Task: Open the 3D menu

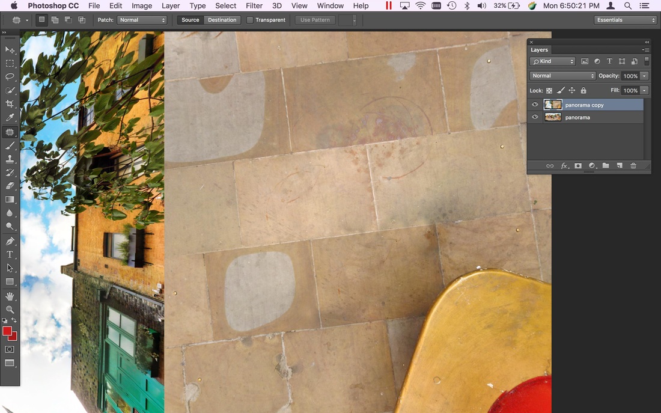Action: (x=276, y=6)
